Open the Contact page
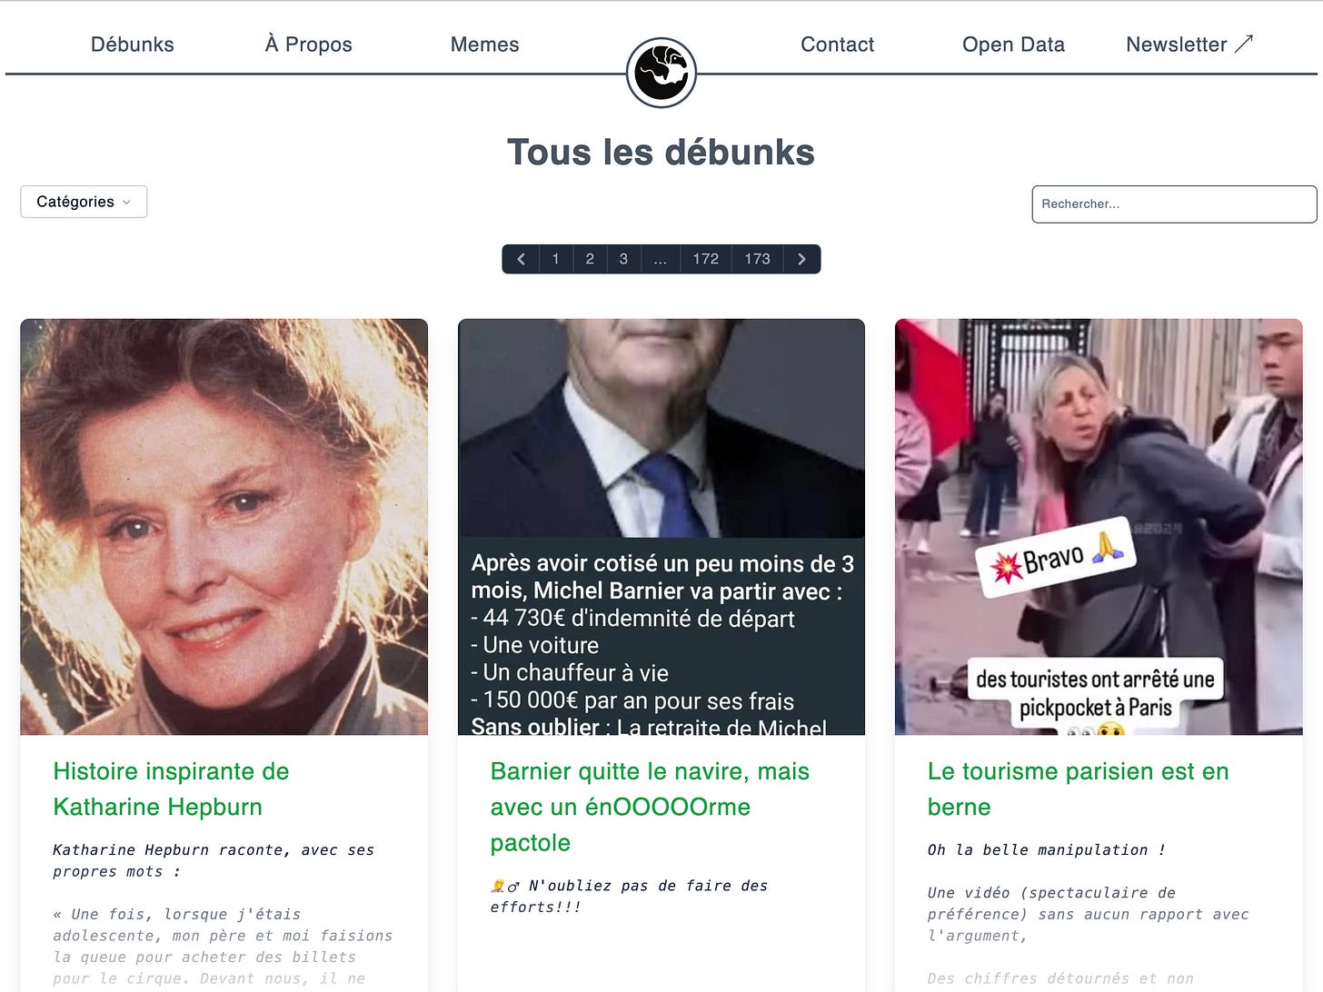The image size is (1323, 992). click(x=837, y=45)
